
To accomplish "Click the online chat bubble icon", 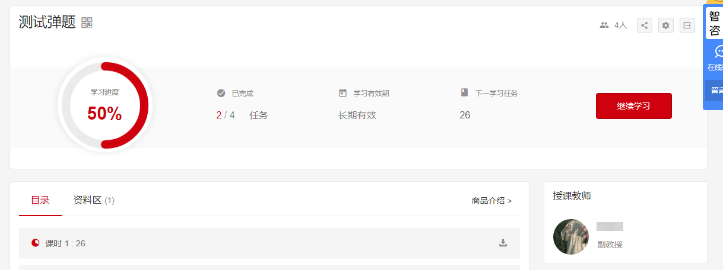I will click(x=718, y=52).
